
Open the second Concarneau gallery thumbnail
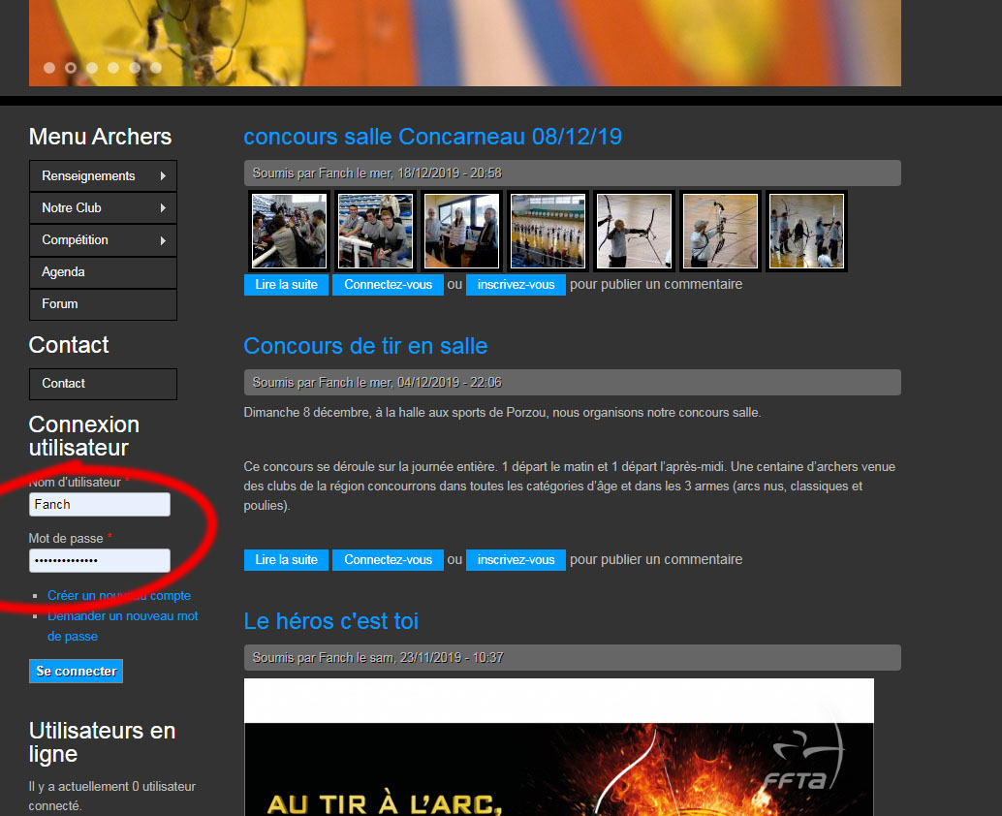click(375, 231)
